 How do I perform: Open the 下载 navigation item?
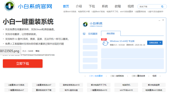tap(92, 6)
